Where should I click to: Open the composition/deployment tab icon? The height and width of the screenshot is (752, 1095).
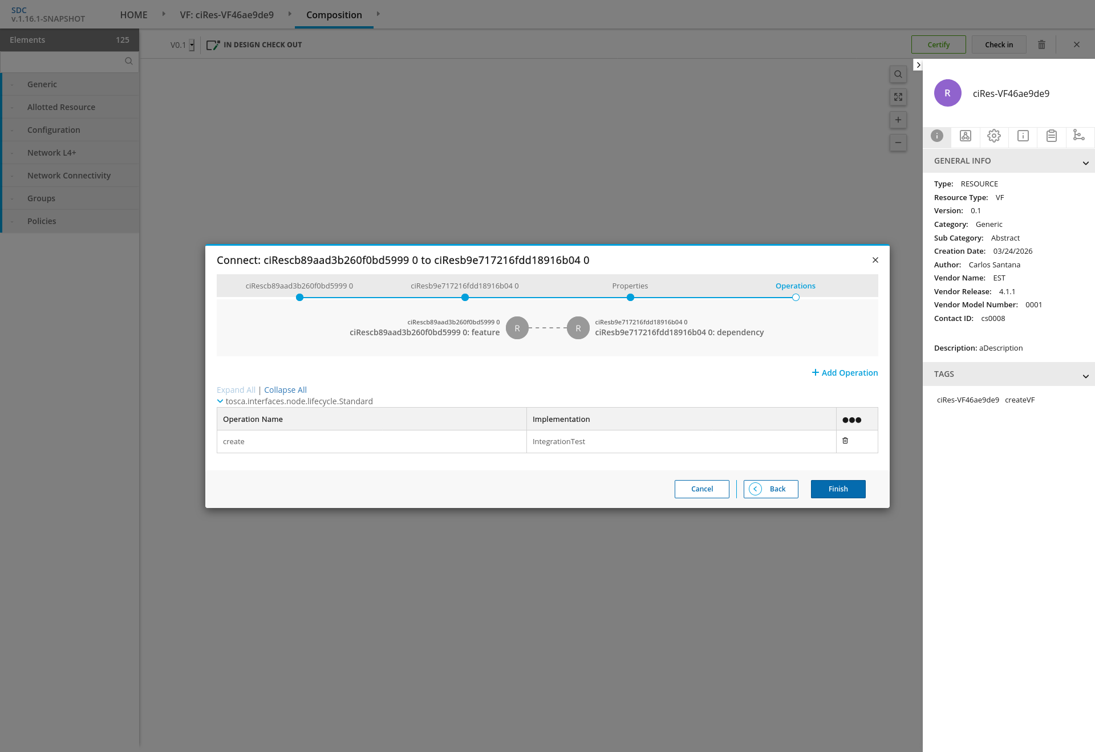click(x=965, y=136)
